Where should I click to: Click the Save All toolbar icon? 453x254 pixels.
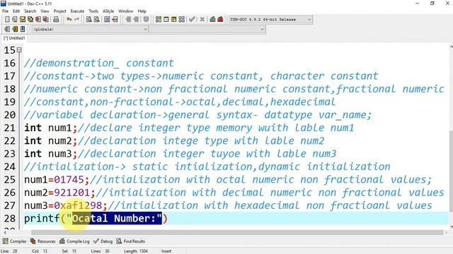point(30,19)
